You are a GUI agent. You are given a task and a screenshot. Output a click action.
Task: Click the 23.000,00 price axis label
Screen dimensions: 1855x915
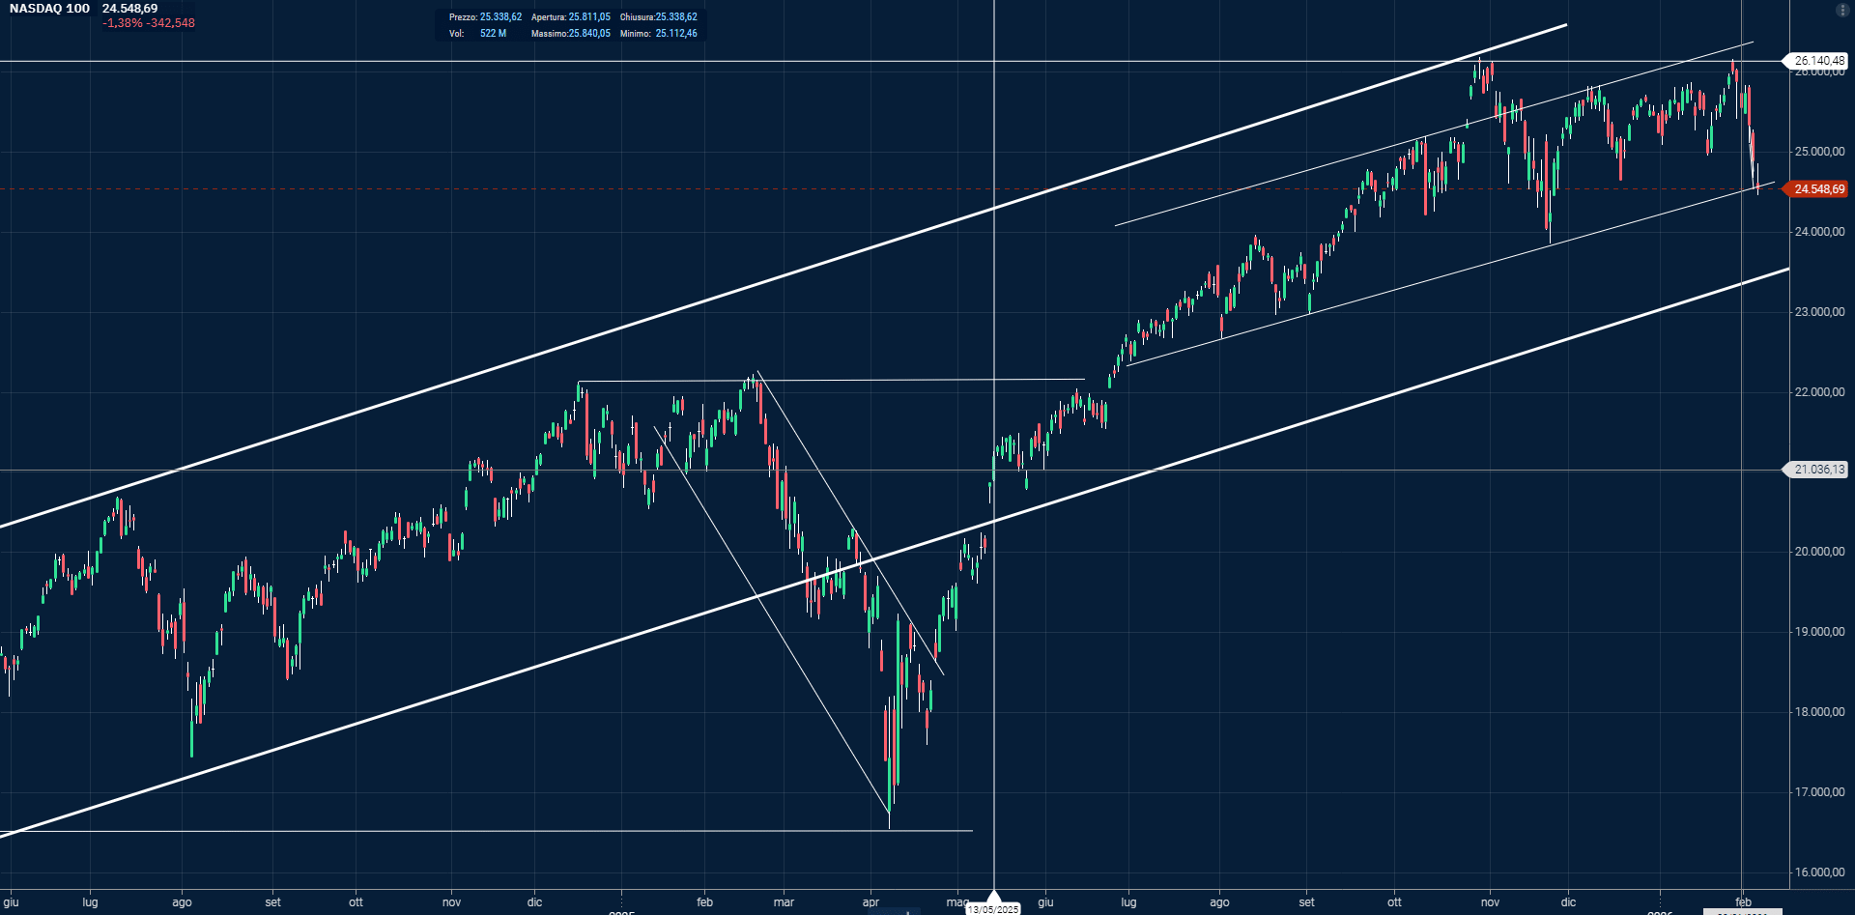click(1819, 312)
